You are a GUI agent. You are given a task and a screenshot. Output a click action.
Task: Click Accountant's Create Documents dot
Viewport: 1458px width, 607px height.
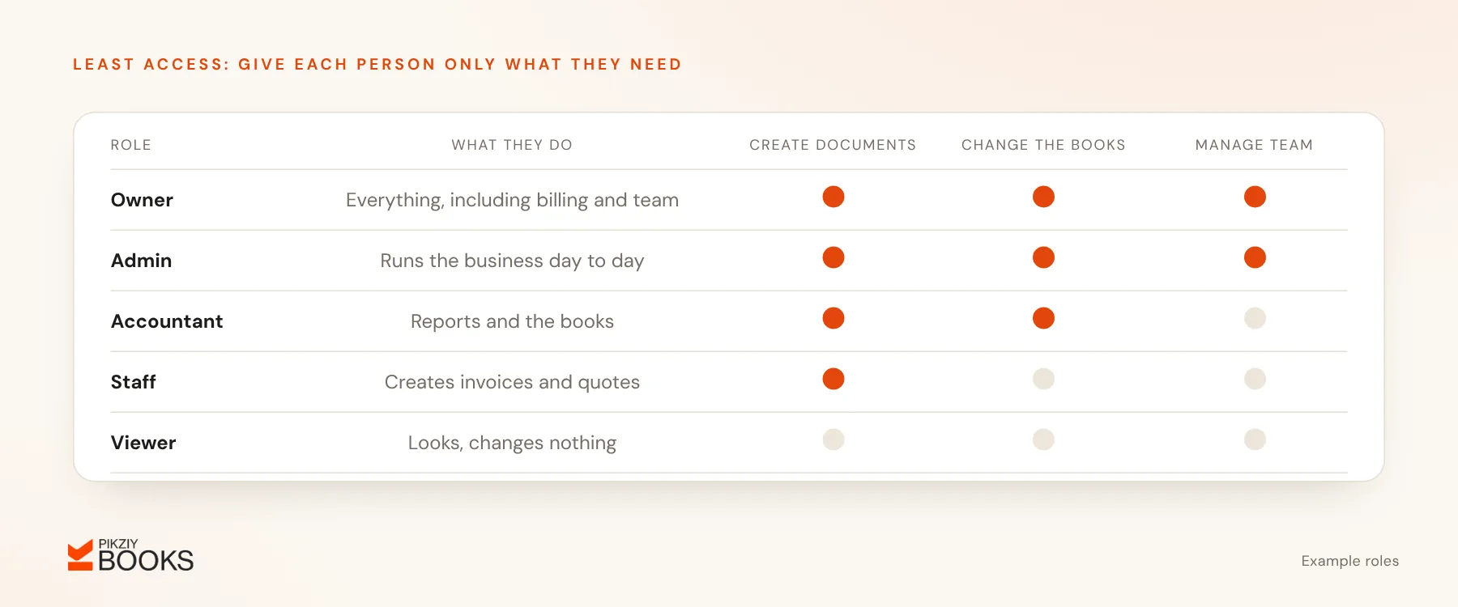pyautogui.click(x=833, y=318)
